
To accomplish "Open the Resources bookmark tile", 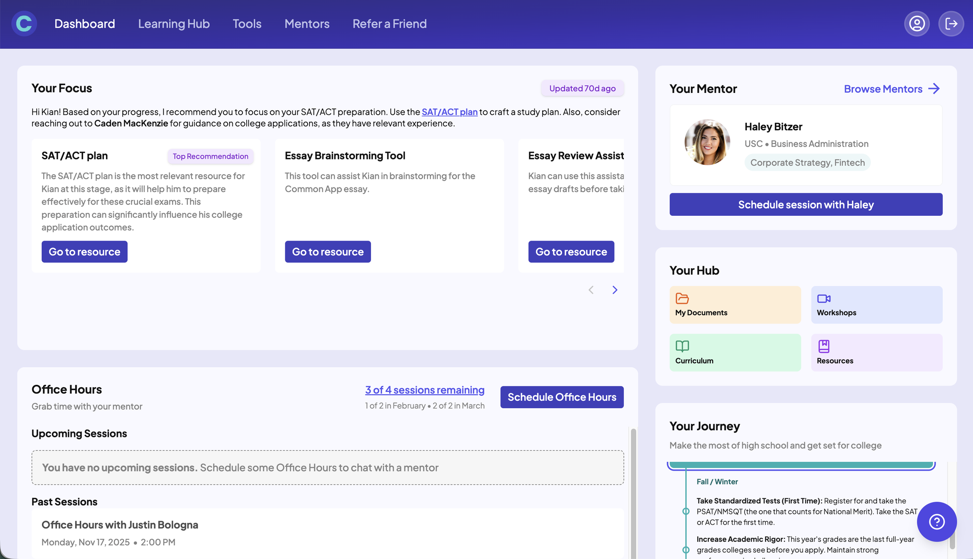I will [876, 352].
